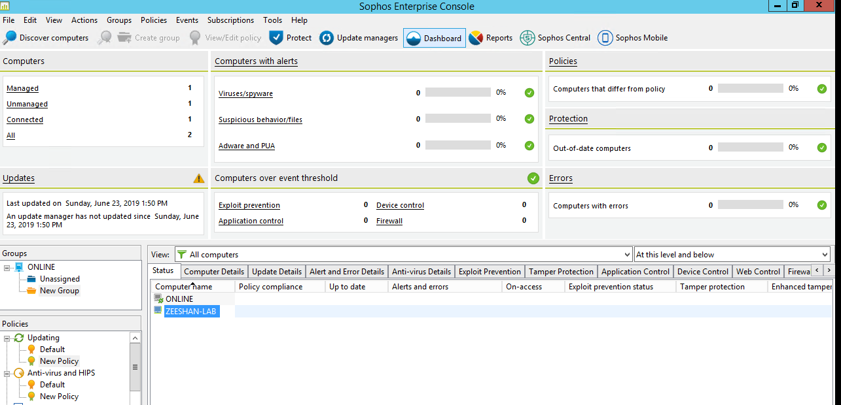Open the Actions menu
The width and height of the screenshot is (841, 405).
coord(84,20)
